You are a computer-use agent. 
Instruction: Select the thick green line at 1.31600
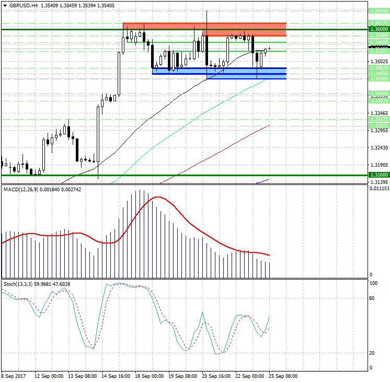[157, 175]
